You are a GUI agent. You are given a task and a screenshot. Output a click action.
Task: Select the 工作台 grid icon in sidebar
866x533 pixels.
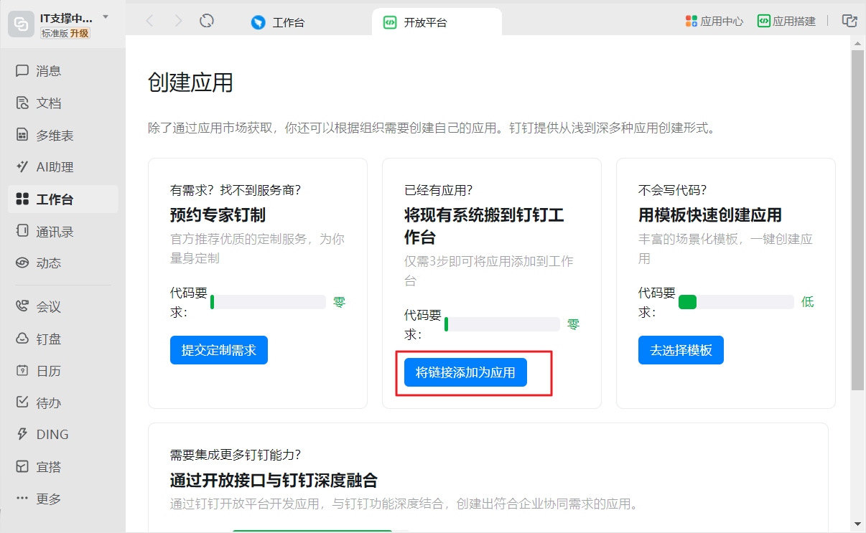pyautogui.click(x=22, y=199)
